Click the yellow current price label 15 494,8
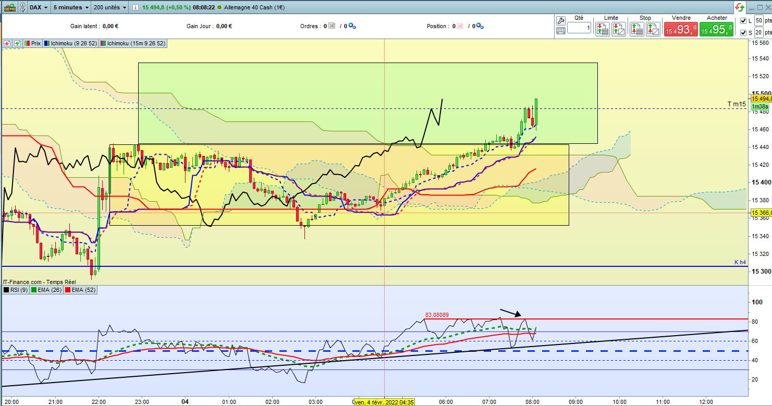 (761, 99)
